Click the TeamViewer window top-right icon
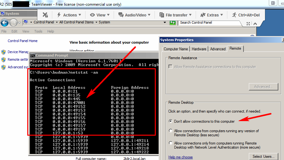 pos(273,3)
